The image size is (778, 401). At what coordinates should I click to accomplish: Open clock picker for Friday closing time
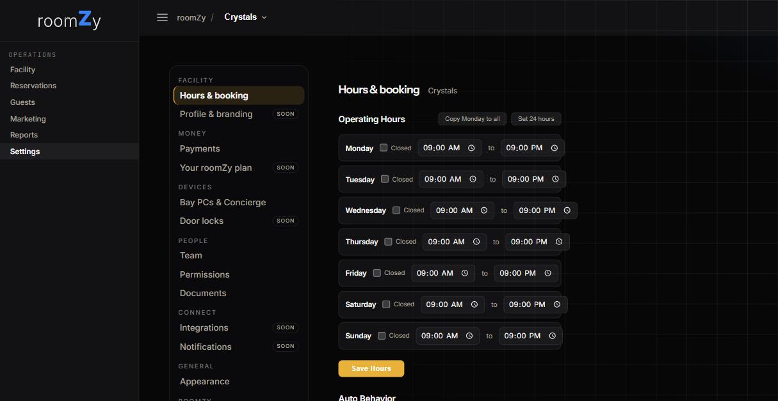click(x=548, y=273)
